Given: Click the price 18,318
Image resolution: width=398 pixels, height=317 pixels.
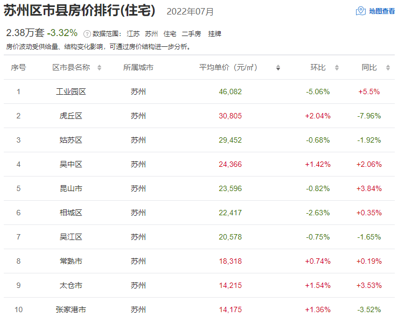Looking at the screenshot, I should click(x=231, y=261).
